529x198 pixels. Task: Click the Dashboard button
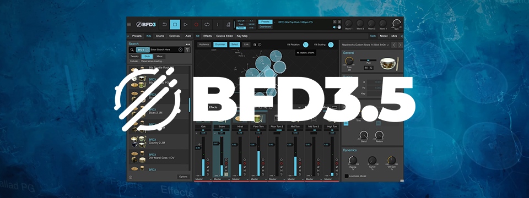[x=266, y=26]
